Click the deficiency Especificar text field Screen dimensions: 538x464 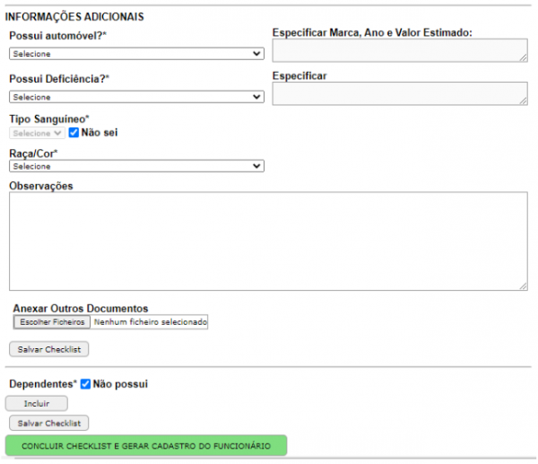point(400,93)
